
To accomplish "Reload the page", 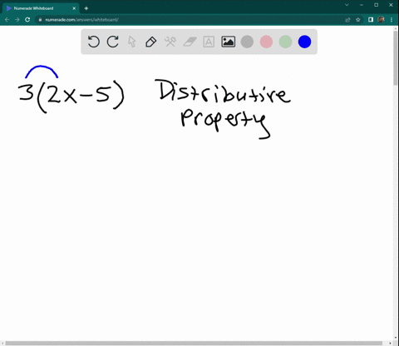I will tap(27, 20).
